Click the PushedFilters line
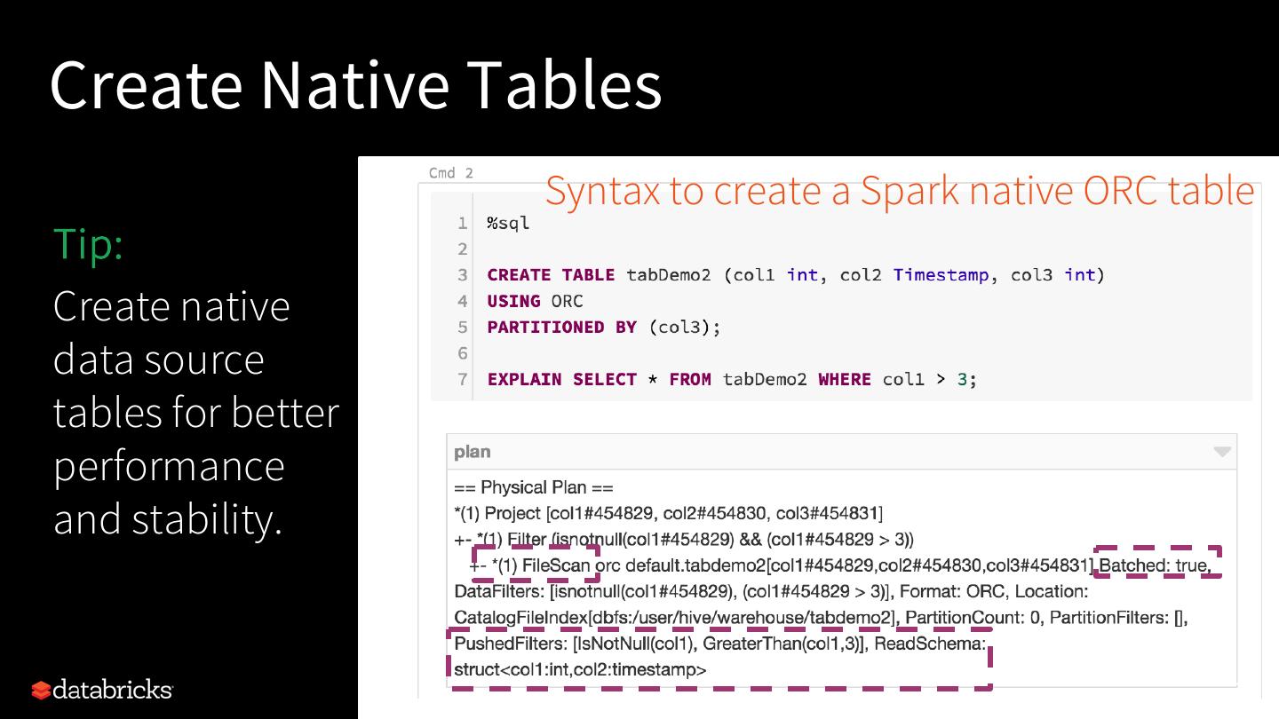1279x719 pixels. point(719,643)
